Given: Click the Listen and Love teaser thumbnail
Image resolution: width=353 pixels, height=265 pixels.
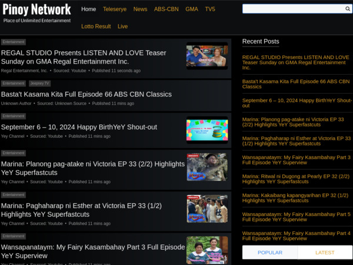Looking at the screenshot, I should (x=207, y=56).
